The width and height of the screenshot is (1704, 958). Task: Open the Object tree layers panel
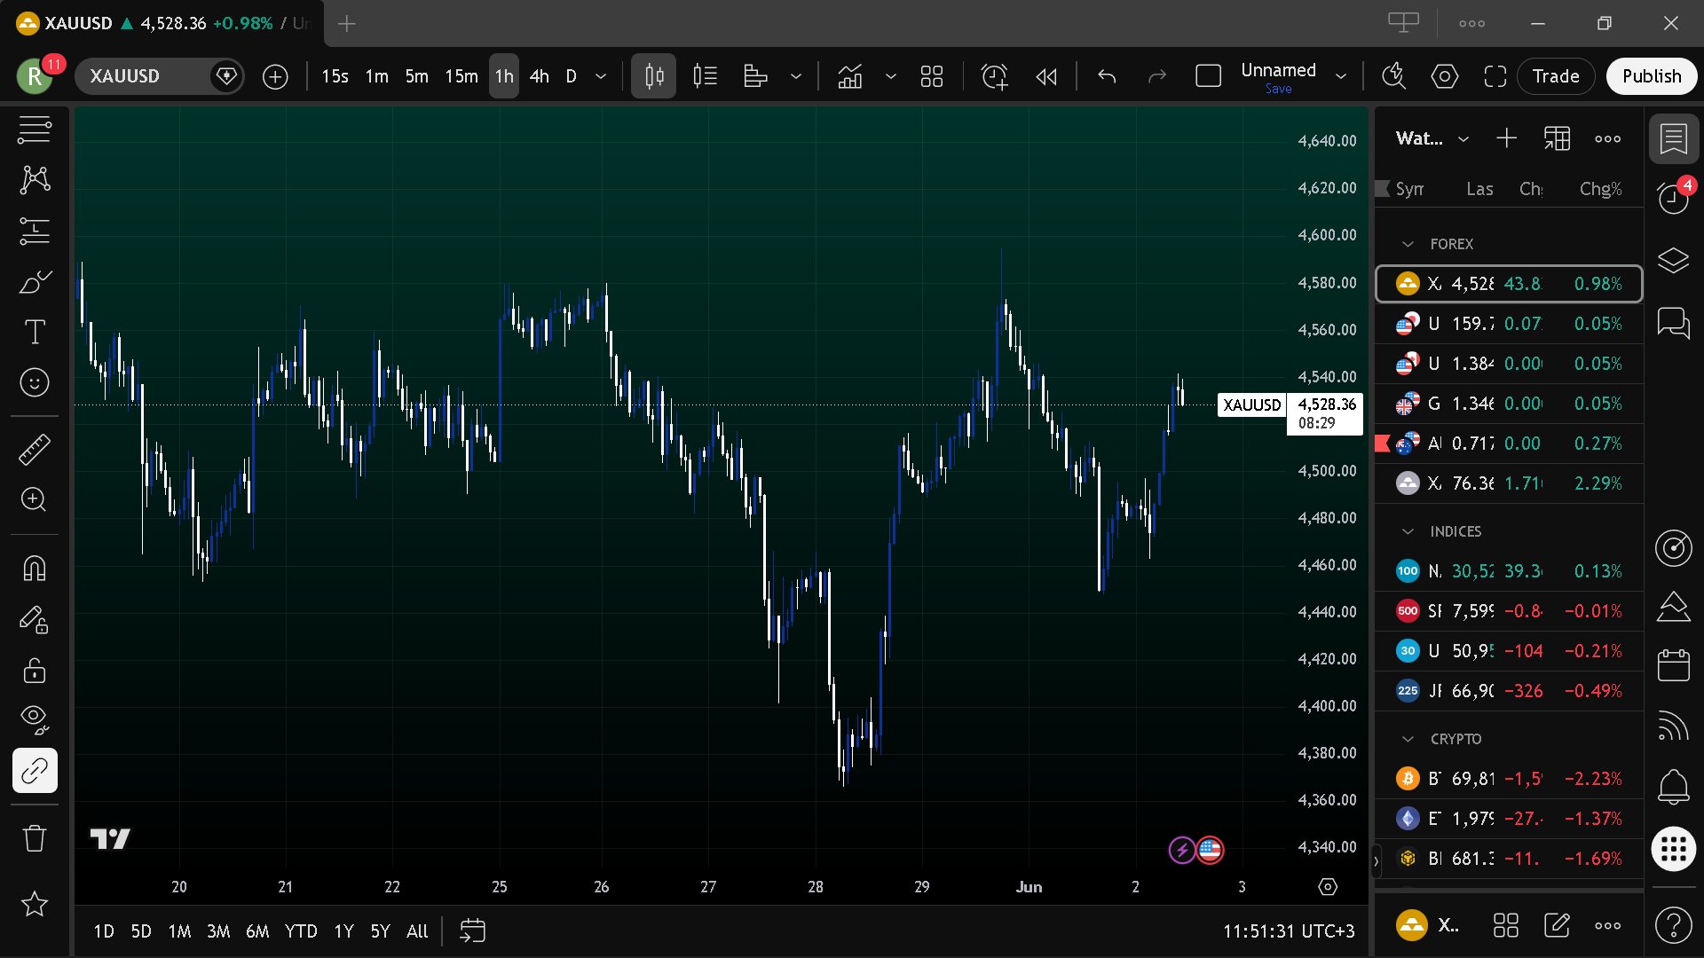[x=1674, y=261]
